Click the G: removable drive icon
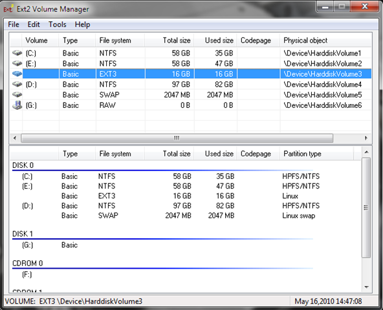 (x=17, y=105)
